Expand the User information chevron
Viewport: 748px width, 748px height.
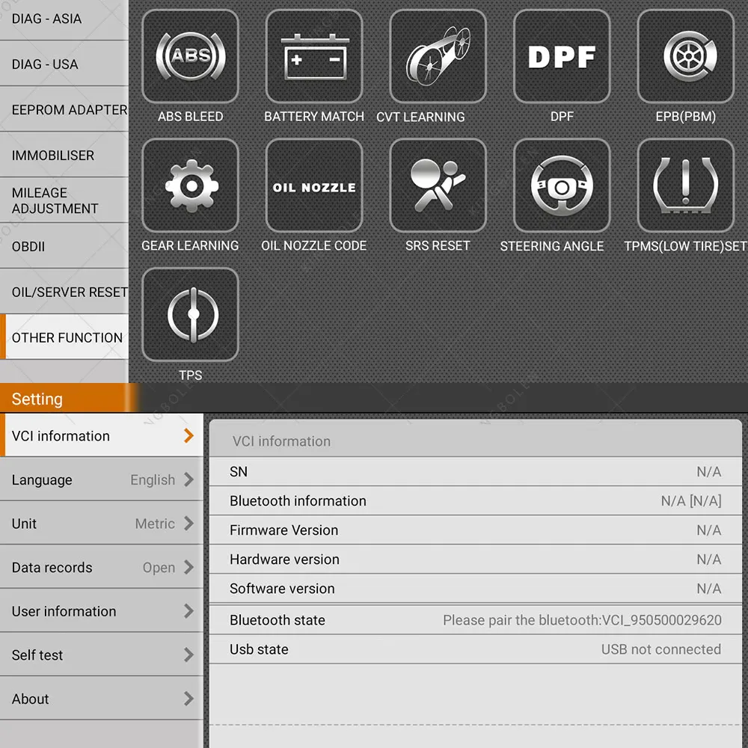(x=189, y=611)
